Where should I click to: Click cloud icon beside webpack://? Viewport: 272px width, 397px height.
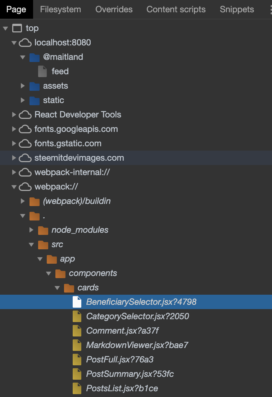(x=25, y=187)
